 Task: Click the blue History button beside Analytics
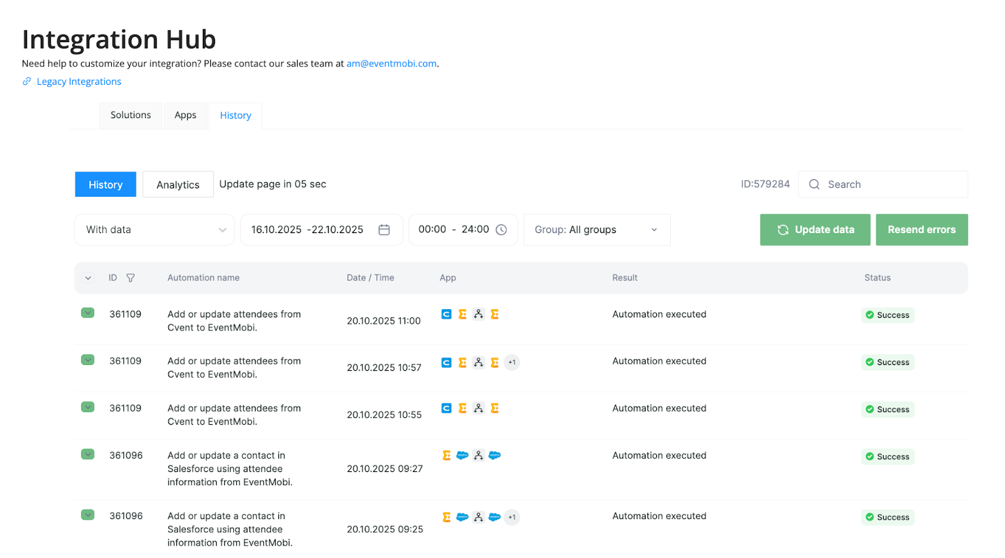[106, 185]
